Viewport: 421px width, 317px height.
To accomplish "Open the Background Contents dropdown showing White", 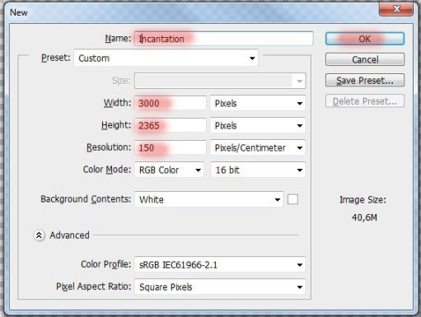I will pos(209,199).
